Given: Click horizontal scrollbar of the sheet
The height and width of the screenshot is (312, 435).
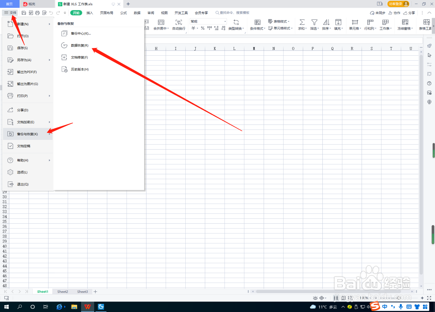Looking at the screenshot, I should click(328, 292).
